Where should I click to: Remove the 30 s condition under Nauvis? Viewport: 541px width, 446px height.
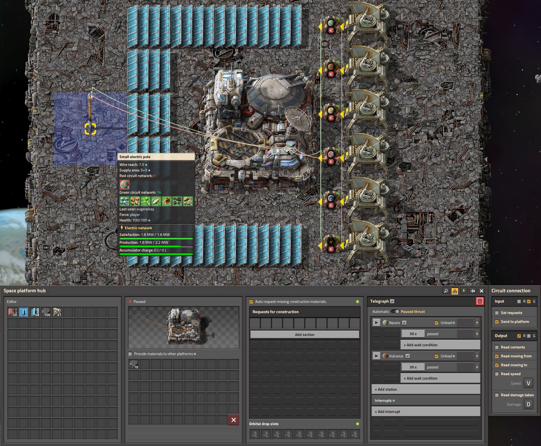[477, 334]
